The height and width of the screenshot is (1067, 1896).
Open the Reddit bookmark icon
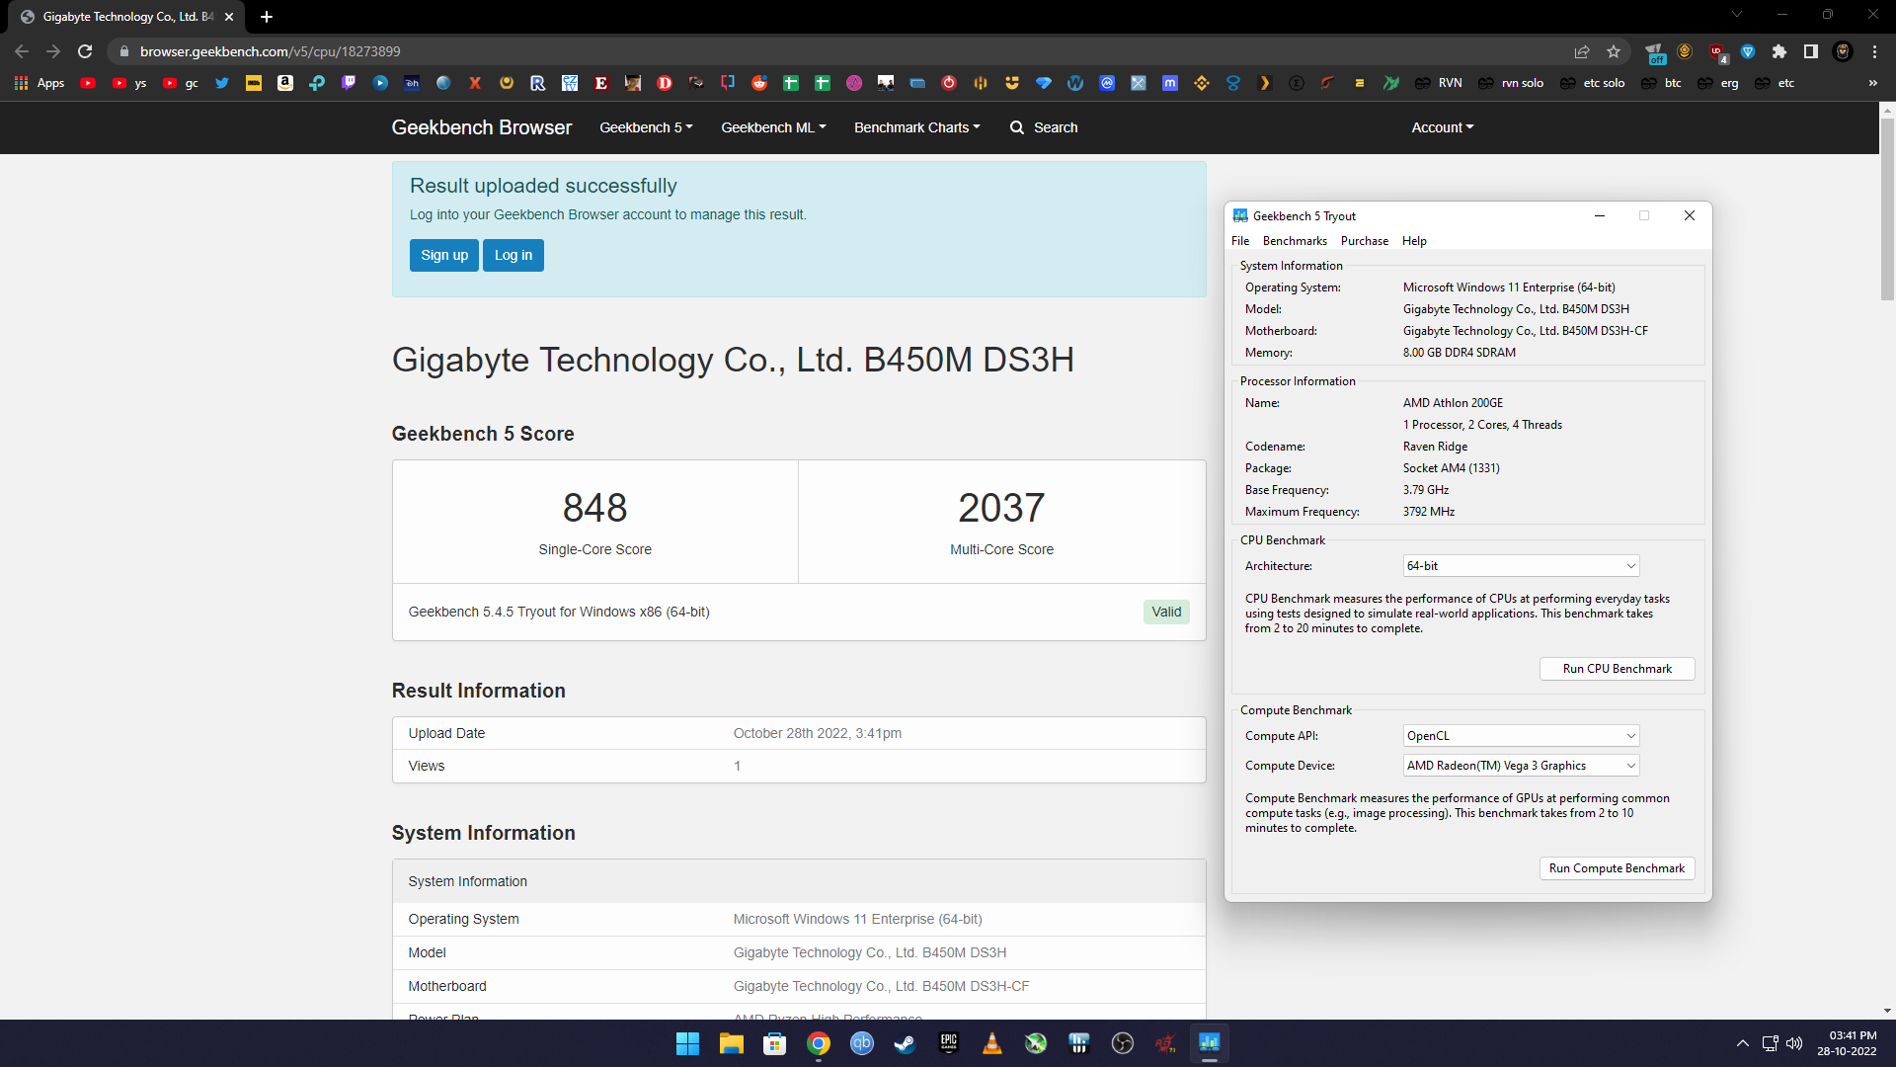pos(759,83)
